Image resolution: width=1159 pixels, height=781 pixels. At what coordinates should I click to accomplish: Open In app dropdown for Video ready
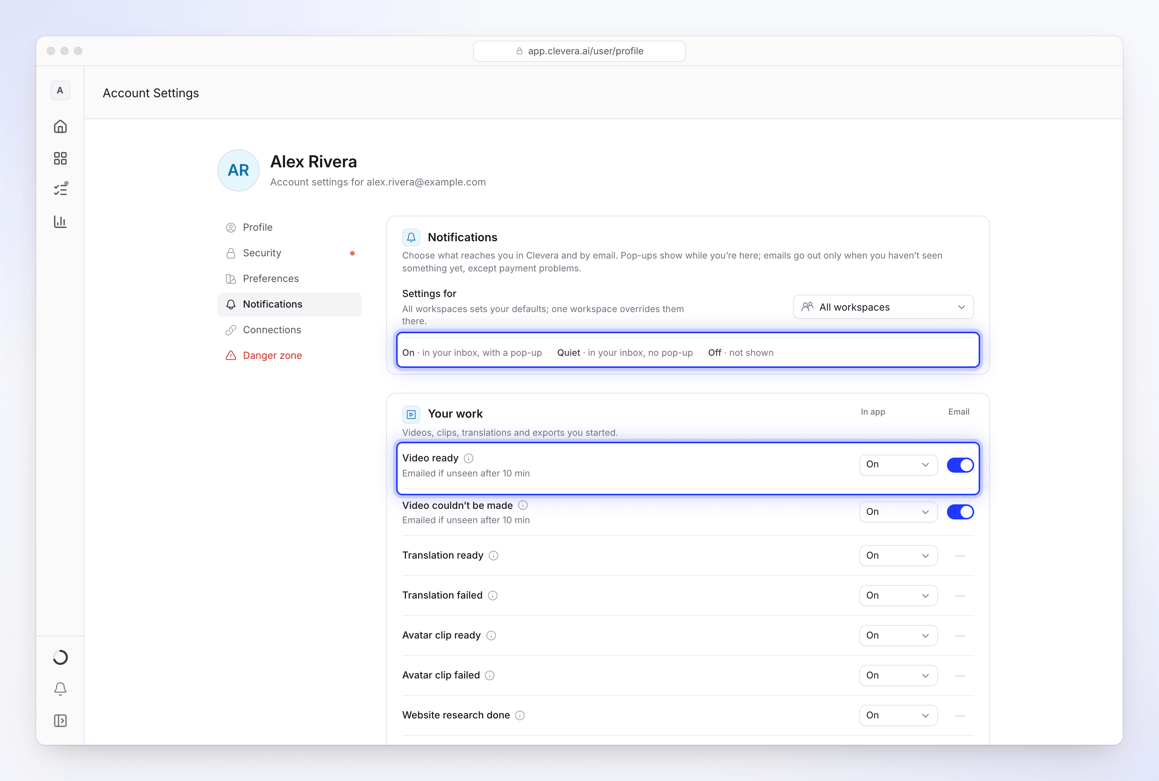click(x=898, y=465)
